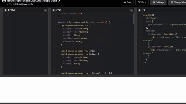Click 'flex-wrap: wrap;' line
186x104 pixels.
(73, 41)
